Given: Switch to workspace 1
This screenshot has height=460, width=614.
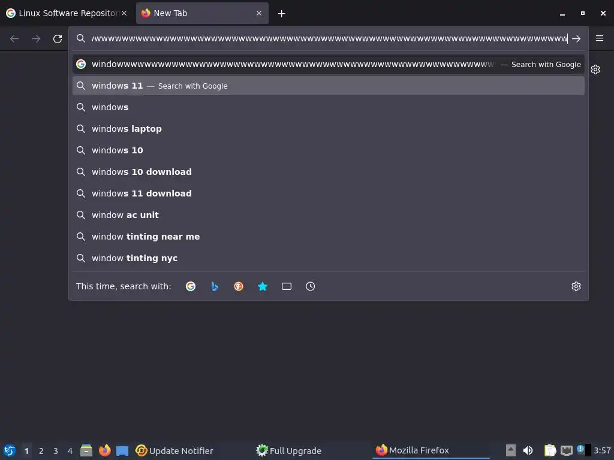Looking at the screenshot, I should click(26, 451).
